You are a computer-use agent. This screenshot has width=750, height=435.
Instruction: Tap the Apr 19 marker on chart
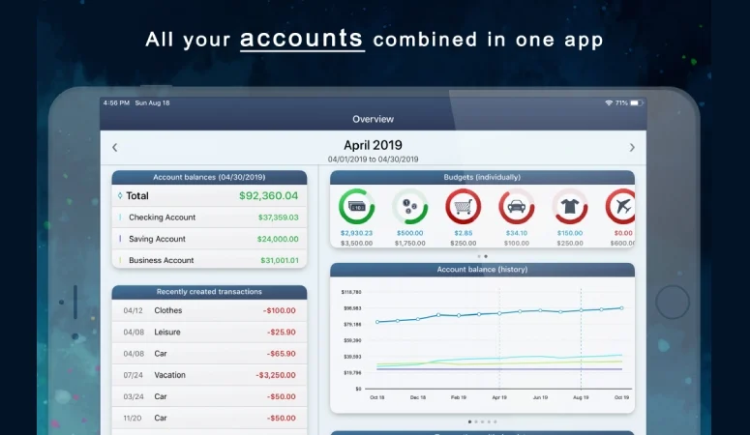499,313
